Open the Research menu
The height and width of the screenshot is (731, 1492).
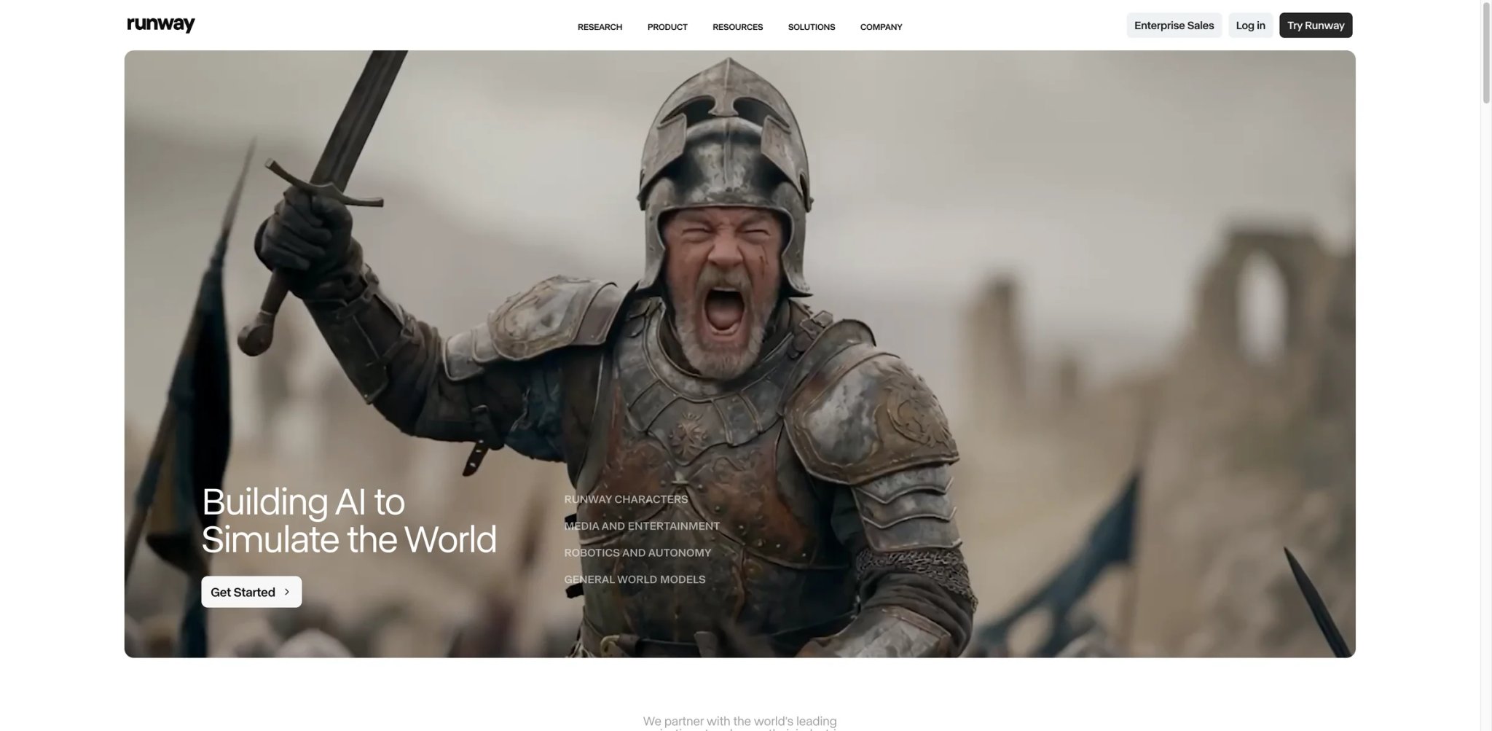(x=600, y=27)
